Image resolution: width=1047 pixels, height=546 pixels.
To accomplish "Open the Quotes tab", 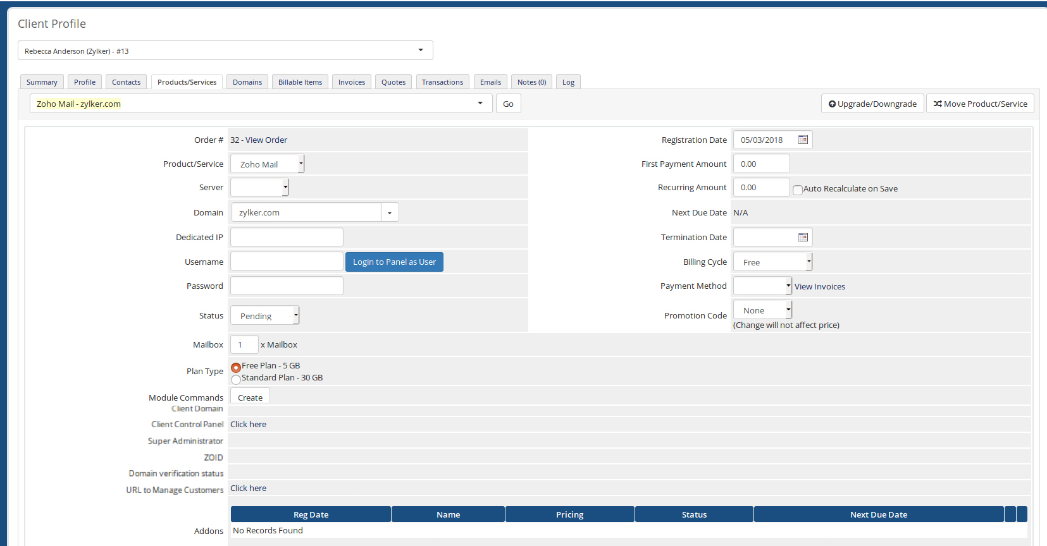I will (x=393, y=82).
